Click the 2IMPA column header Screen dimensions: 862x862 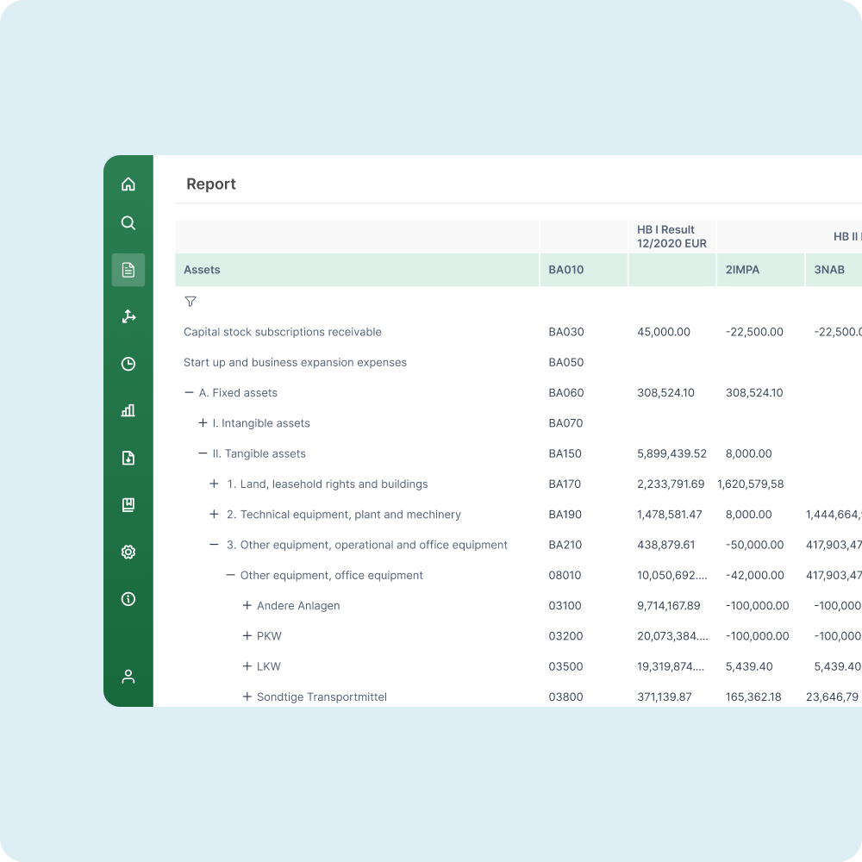point(742,270)
